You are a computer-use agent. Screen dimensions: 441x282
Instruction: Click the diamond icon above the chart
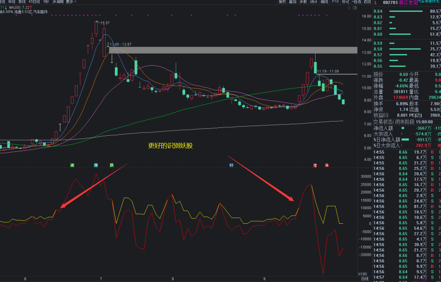click(349, 8)
